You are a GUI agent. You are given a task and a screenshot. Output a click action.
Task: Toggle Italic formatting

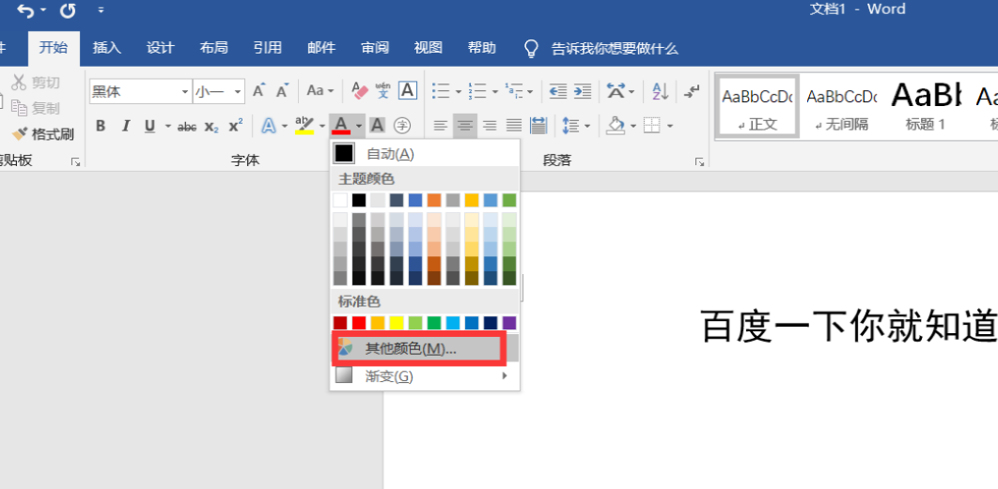[x=125, y=126]
